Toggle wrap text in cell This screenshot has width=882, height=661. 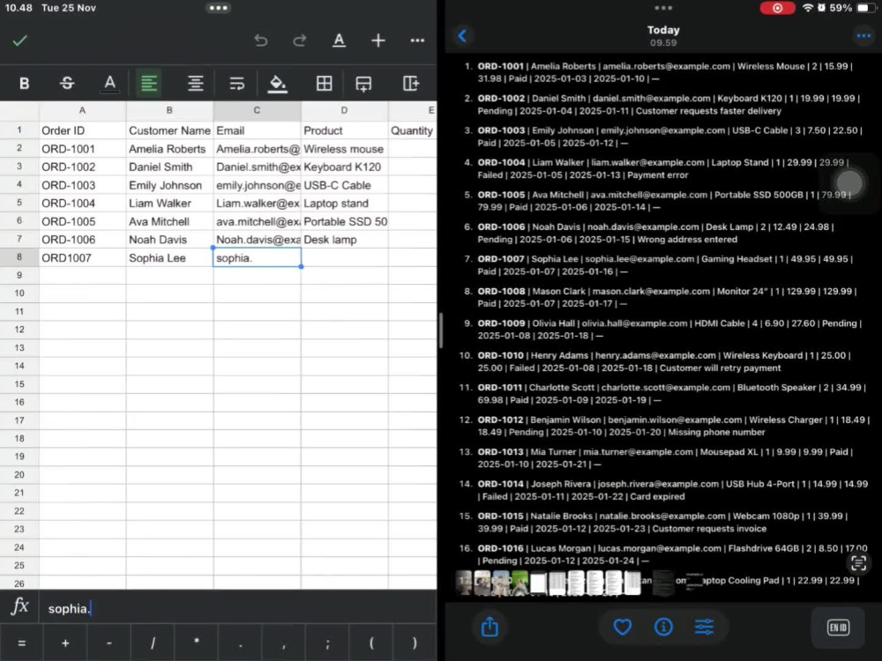(236, 84)
